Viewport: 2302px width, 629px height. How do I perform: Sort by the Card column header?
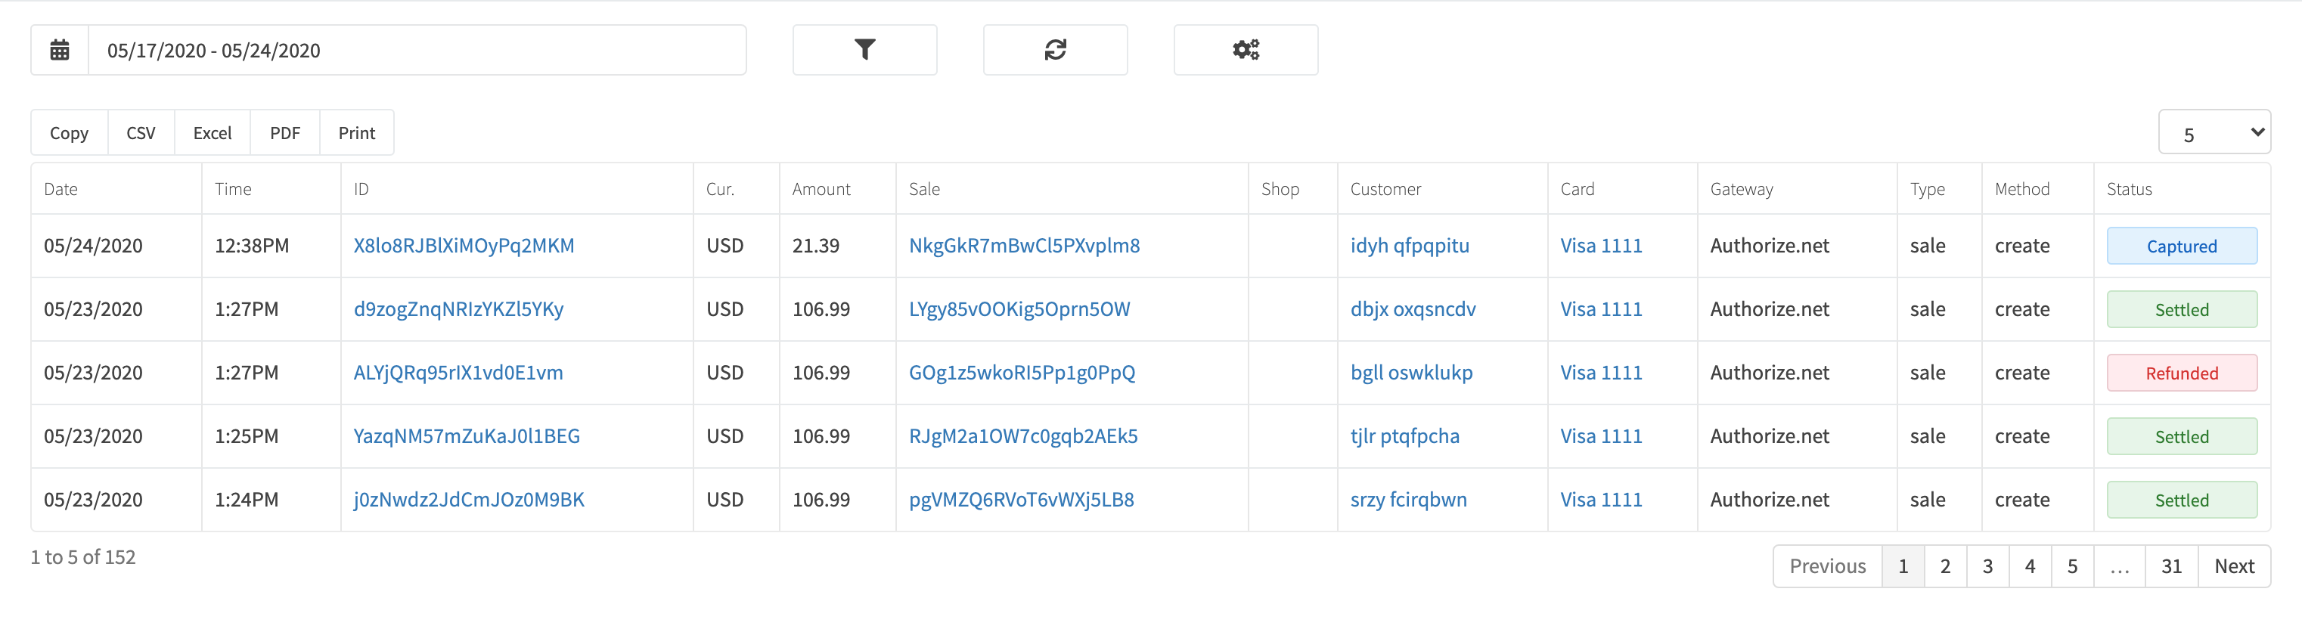pyautogui.click(x=1622, y=188)
